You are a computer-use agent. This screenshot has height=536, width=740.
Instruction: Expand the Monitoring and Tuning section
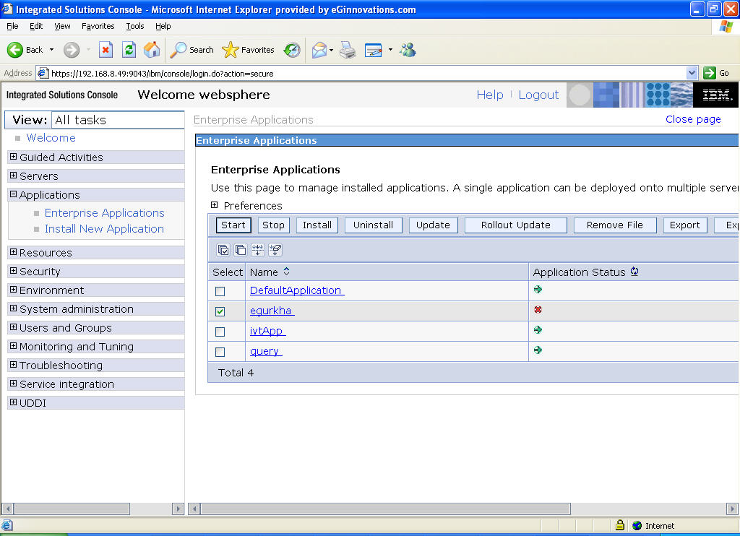[13, 346]
